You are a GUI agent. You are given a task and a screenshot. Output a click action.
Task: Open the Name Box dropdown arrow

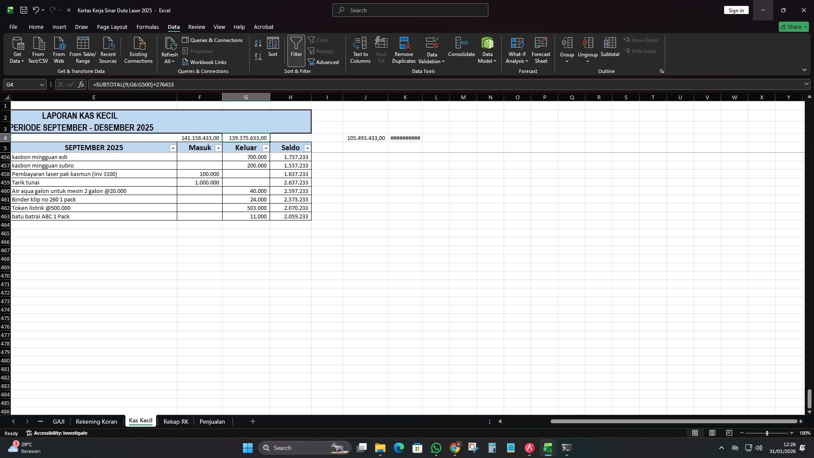42,84
